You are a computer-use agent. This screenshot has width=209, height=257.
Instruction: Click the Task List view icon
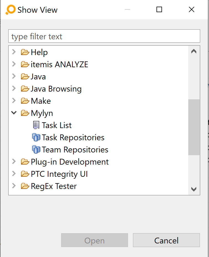[x=36, y=125]
